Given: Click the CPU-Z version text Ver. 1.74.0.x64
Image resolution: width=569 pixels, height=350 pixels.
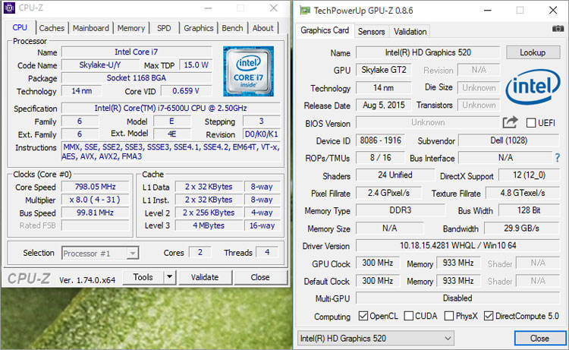Looking at the screenshot, I should (87, 280).
